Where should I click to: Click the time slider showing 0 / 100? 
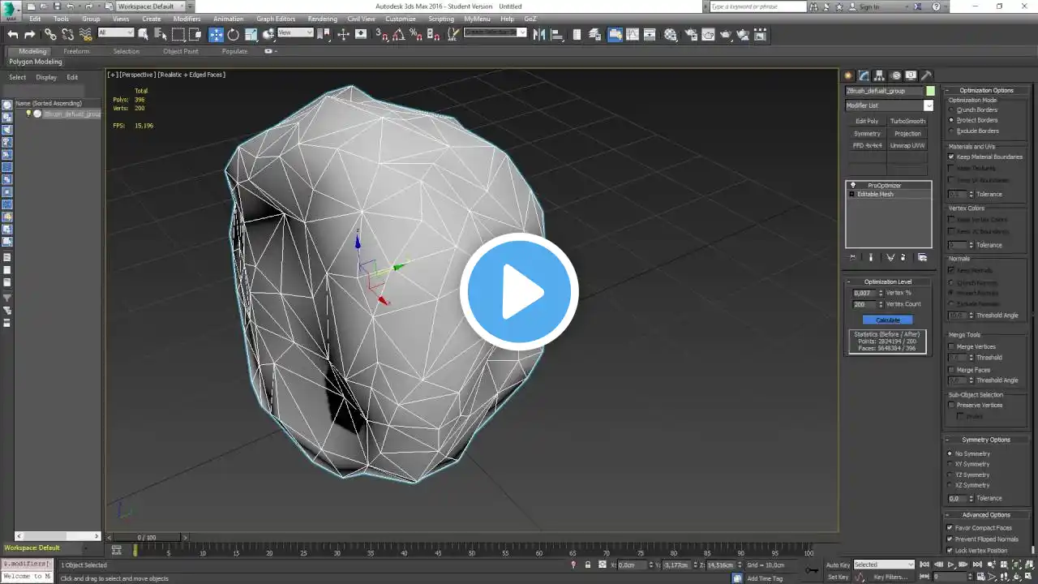147,537
